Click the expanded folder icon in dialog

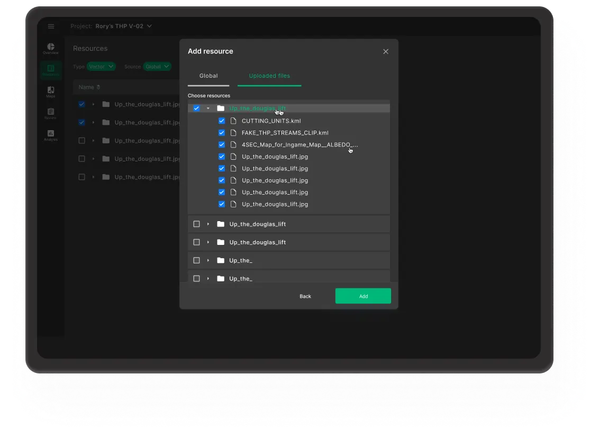coord(221,108)
